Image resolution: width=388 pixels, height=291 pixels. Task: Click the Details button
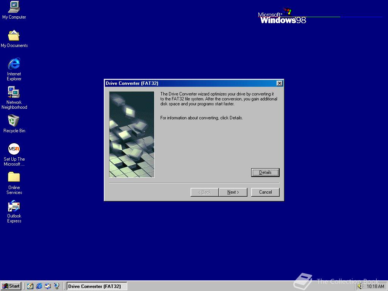click(265, 172)
